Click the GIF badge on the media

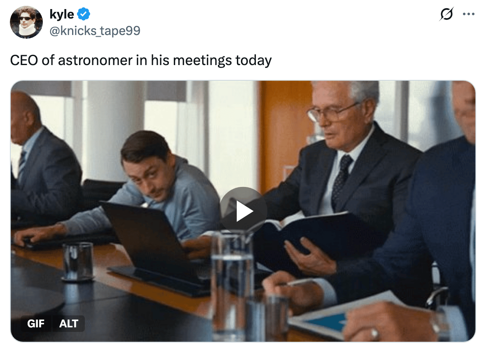coord(36,324)
